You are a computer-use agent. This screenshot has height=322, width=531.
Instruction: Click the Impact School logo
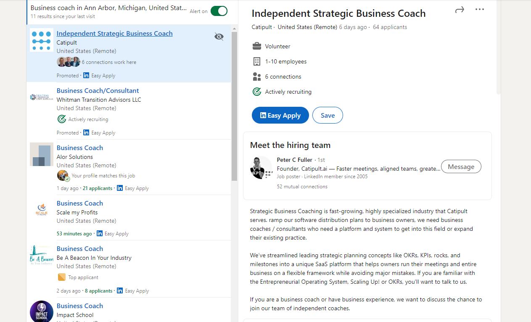[42, 311]
